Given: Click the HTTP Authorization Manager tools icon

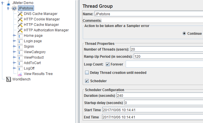Looking at the screenshot, I should (20, 30).
